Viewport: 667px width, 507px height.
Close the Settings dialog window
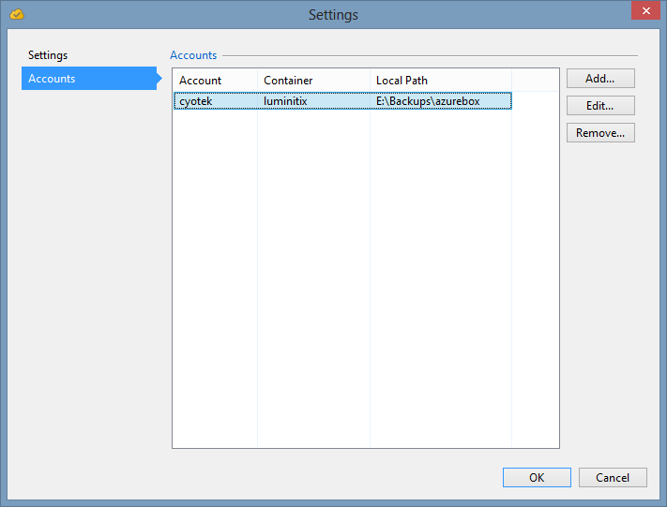645,10
